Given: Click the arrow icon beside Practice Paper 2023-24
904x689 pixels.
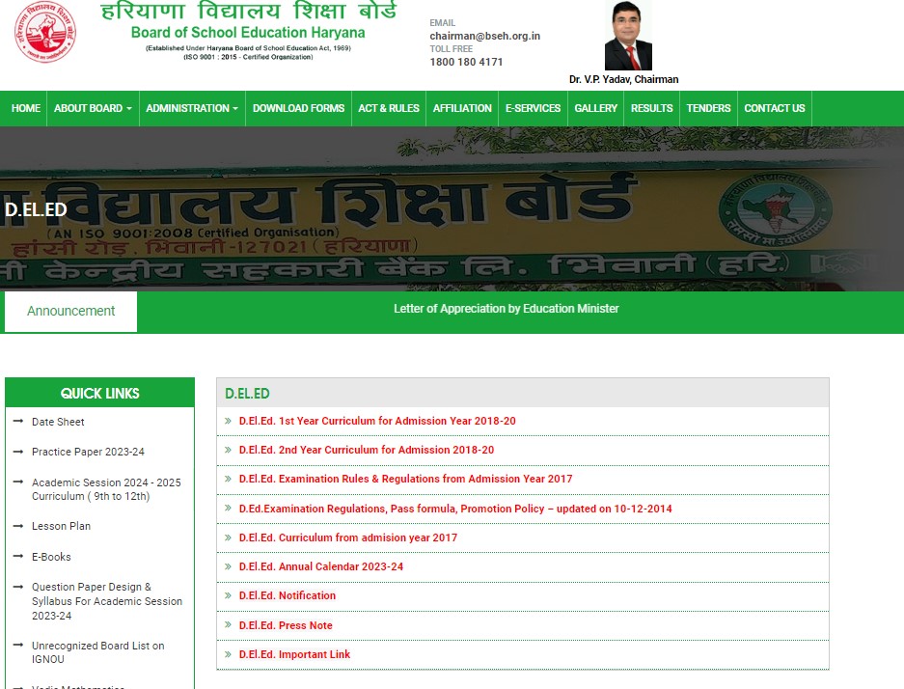Looking at the screenshot, I should [x=18, y=452].
